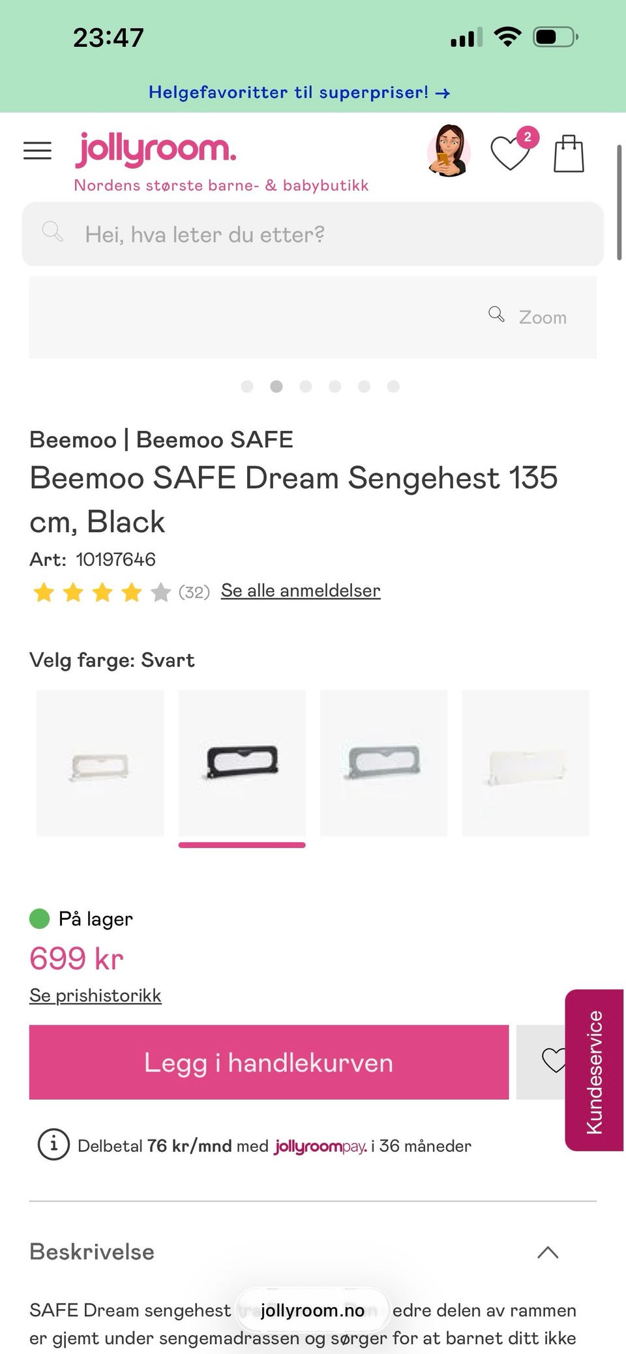The height and width of the screenshot is (1354, 626).
Task: Click Legg i handlekurven button
Action: tap(269, 1062)
